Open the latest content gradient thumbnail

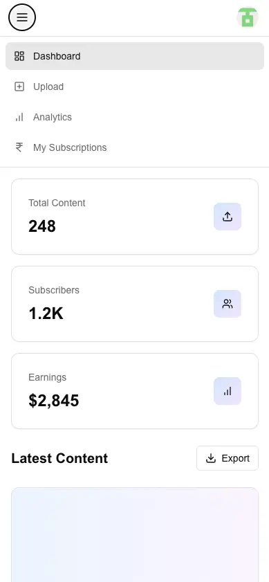coord(135,535)
